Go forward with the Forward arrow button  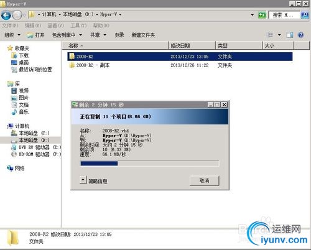click(x=17, y=15)
